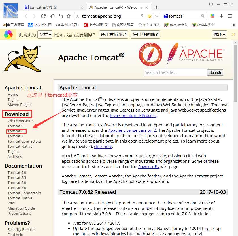Click the yellow bookmark star in address bar
This screenshot has width=238, height=236.
(149, 16)
